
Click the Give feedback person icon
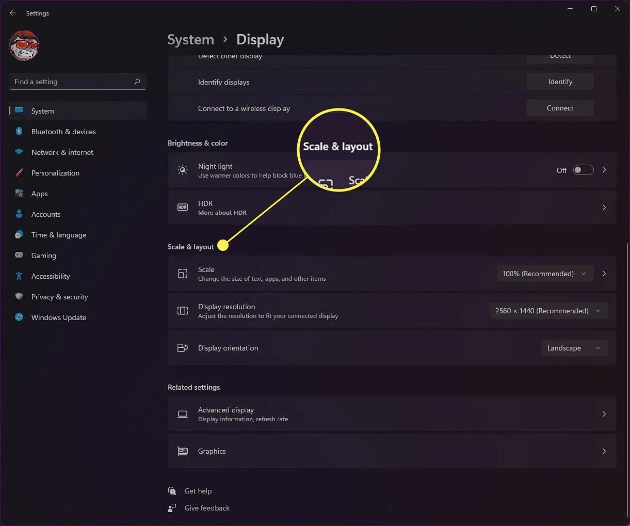172,508
